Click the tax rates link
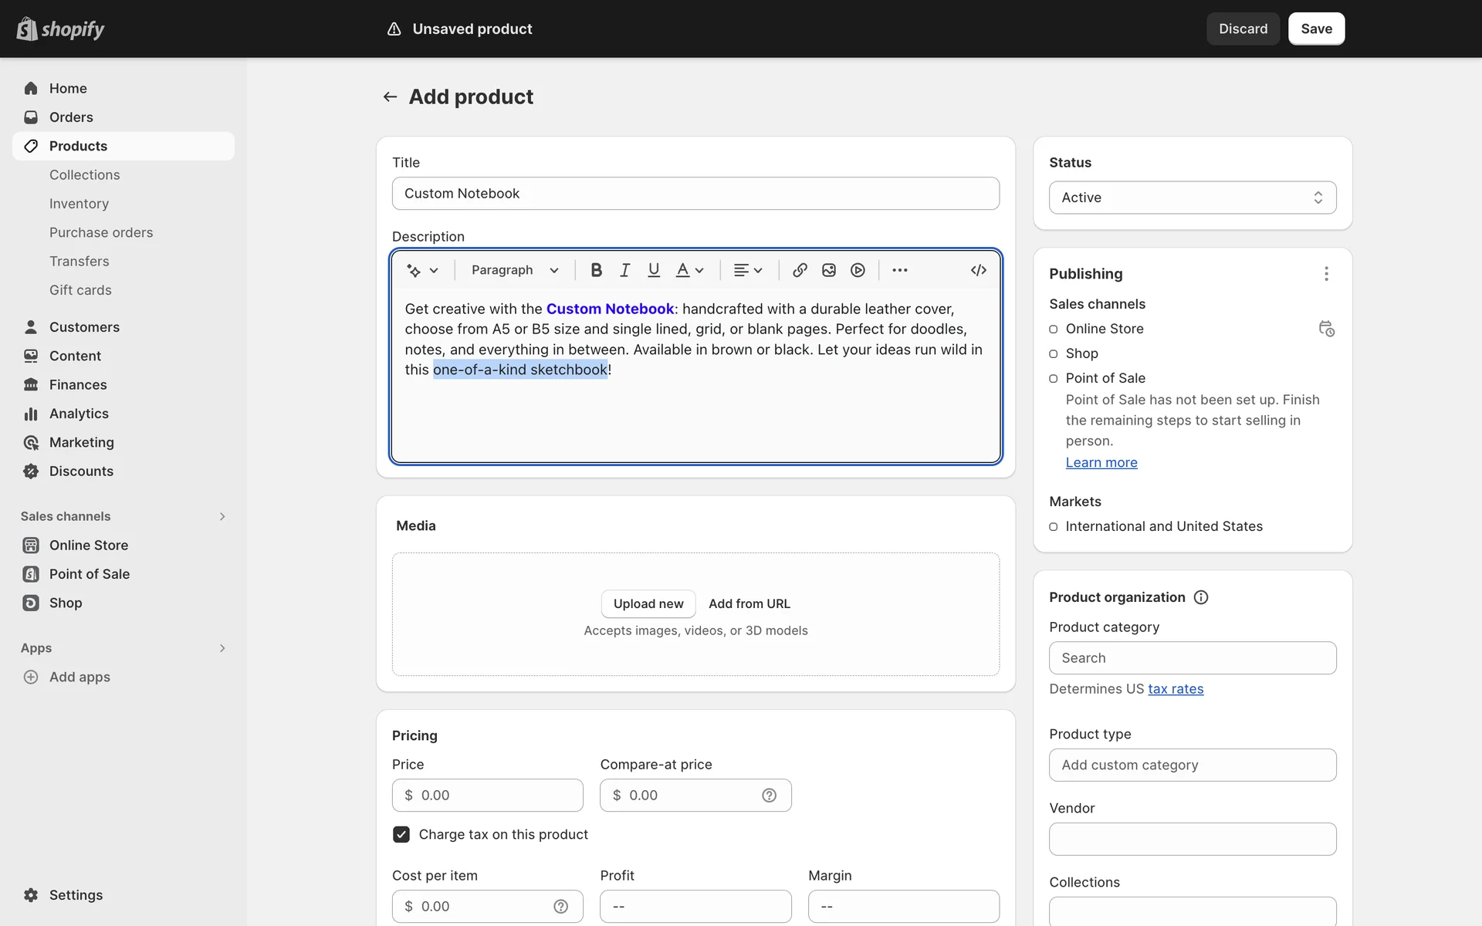 (1175, 689)
